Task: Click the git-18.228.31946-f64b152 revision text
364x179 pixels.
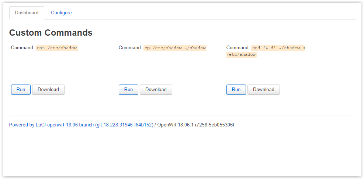Action: click(124, 125)
